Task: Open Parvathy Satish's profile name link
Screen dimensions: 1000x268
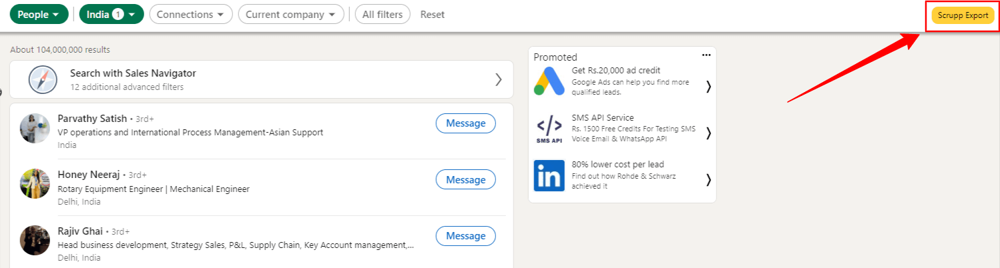Action: click(92, 119)
